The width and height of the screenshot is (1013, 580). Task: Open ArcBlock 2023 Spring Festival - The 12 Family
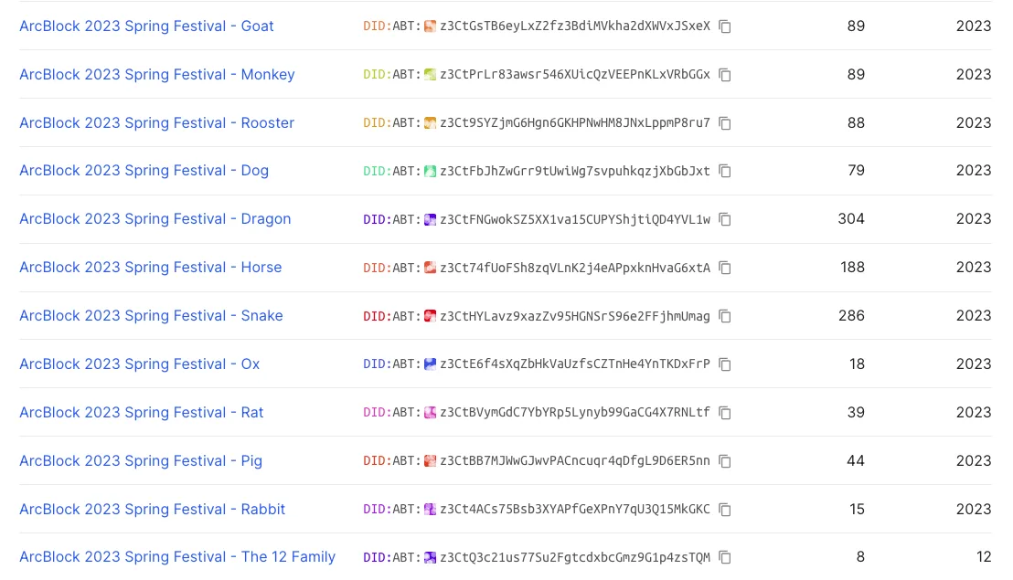coord(177,557)
